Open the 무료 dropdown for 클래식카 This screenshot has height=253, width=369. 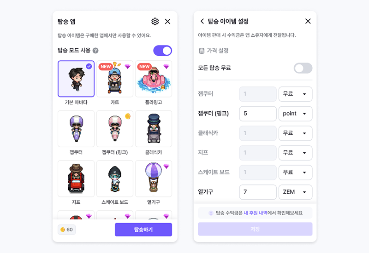tap(296, 133)
